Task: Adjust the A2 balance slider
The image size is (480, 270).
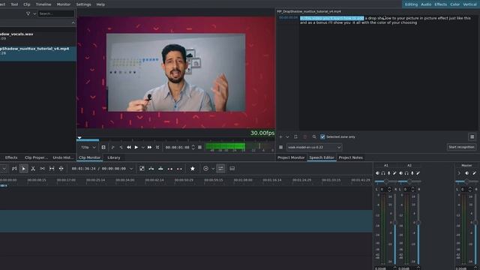Action: 409,181
